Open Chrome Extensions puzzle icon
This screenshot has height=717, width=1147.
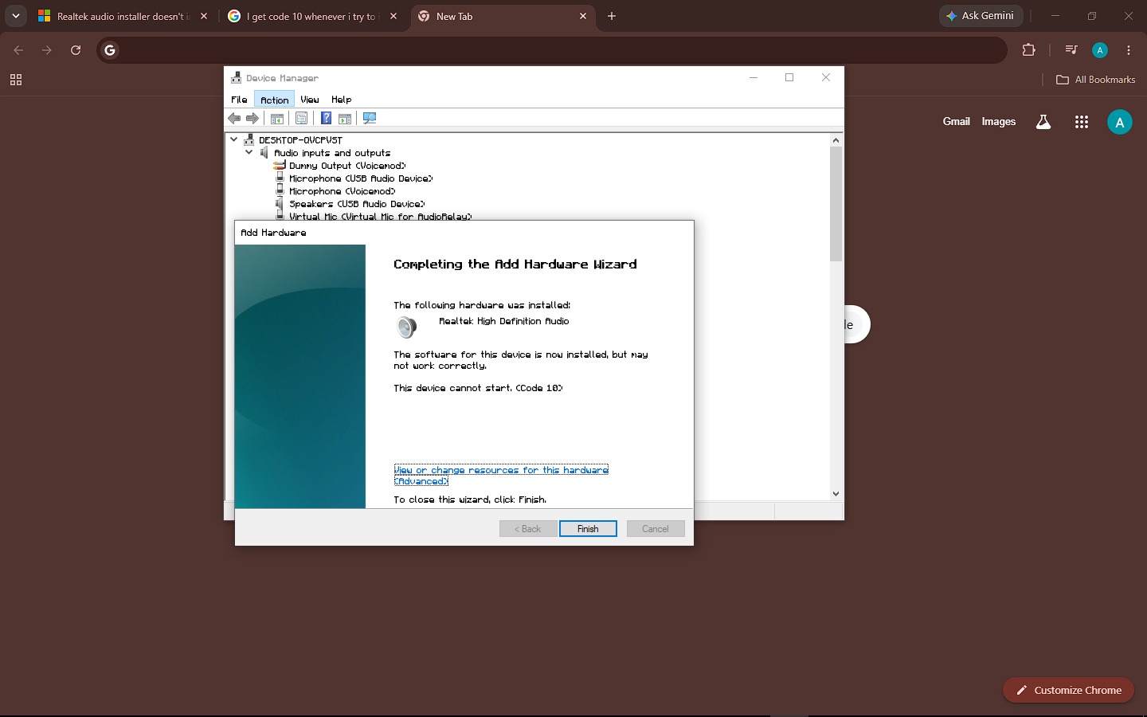1028,50
